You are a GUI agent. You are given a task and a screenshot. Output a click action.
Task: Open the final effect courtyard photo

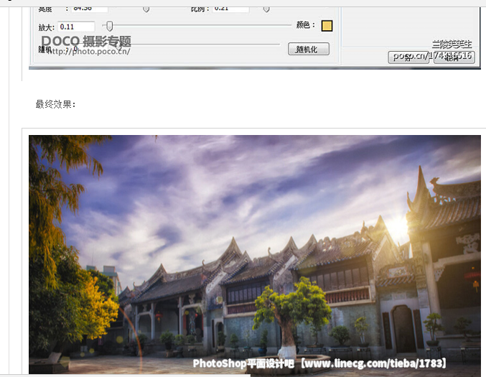pos(255,254)
